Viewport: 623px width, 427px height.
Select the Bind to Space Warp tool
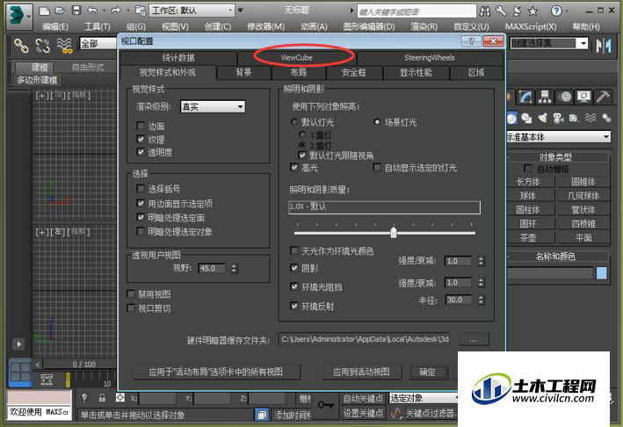click(64, 46)
